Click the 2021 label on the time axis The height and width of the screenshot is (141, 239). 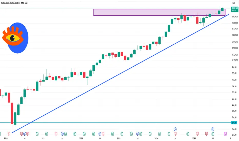coord(44,138)
